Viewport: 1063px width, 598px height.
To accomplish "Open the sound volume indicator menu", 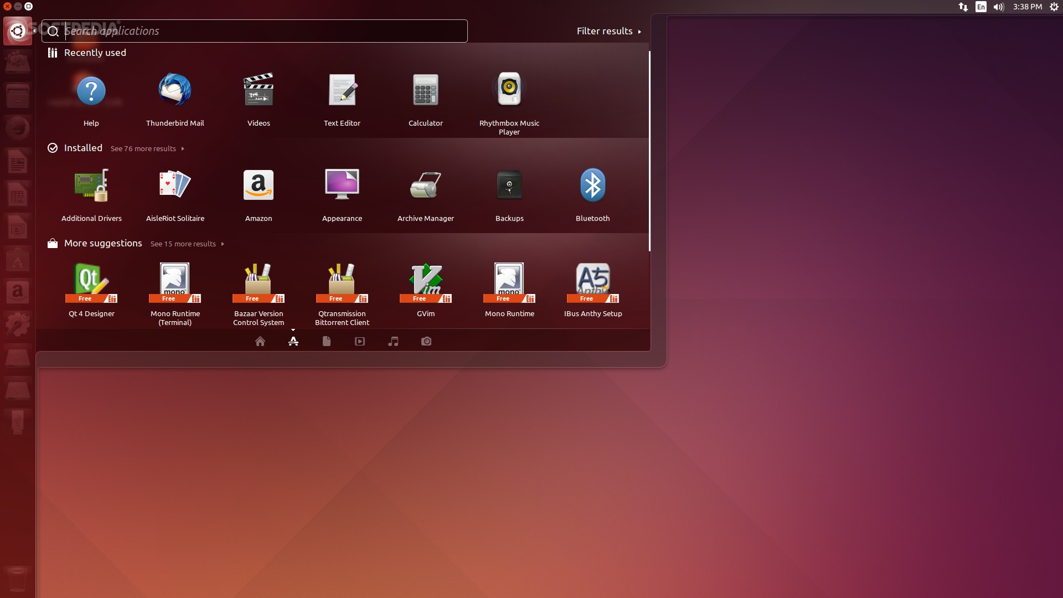I will point(999,7).
